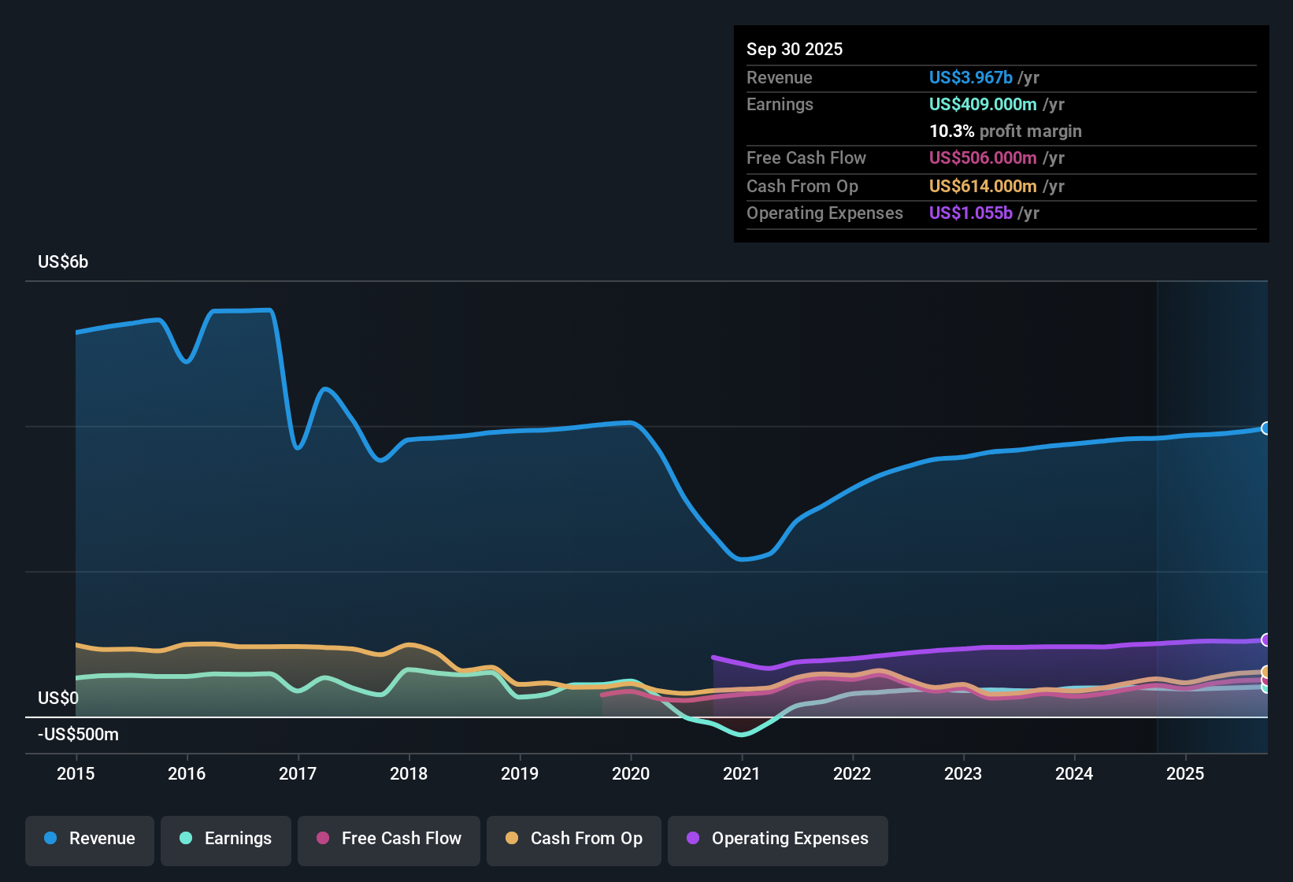This screenshot has width=1293, height=882.
Task: Click the US$3.967b revenue value
Action: point(970,77)
